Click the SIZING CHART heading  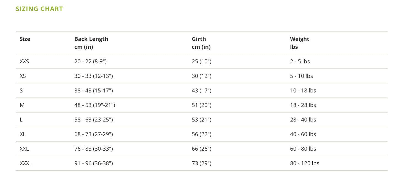pyautogui.click(x=39, y=9)
